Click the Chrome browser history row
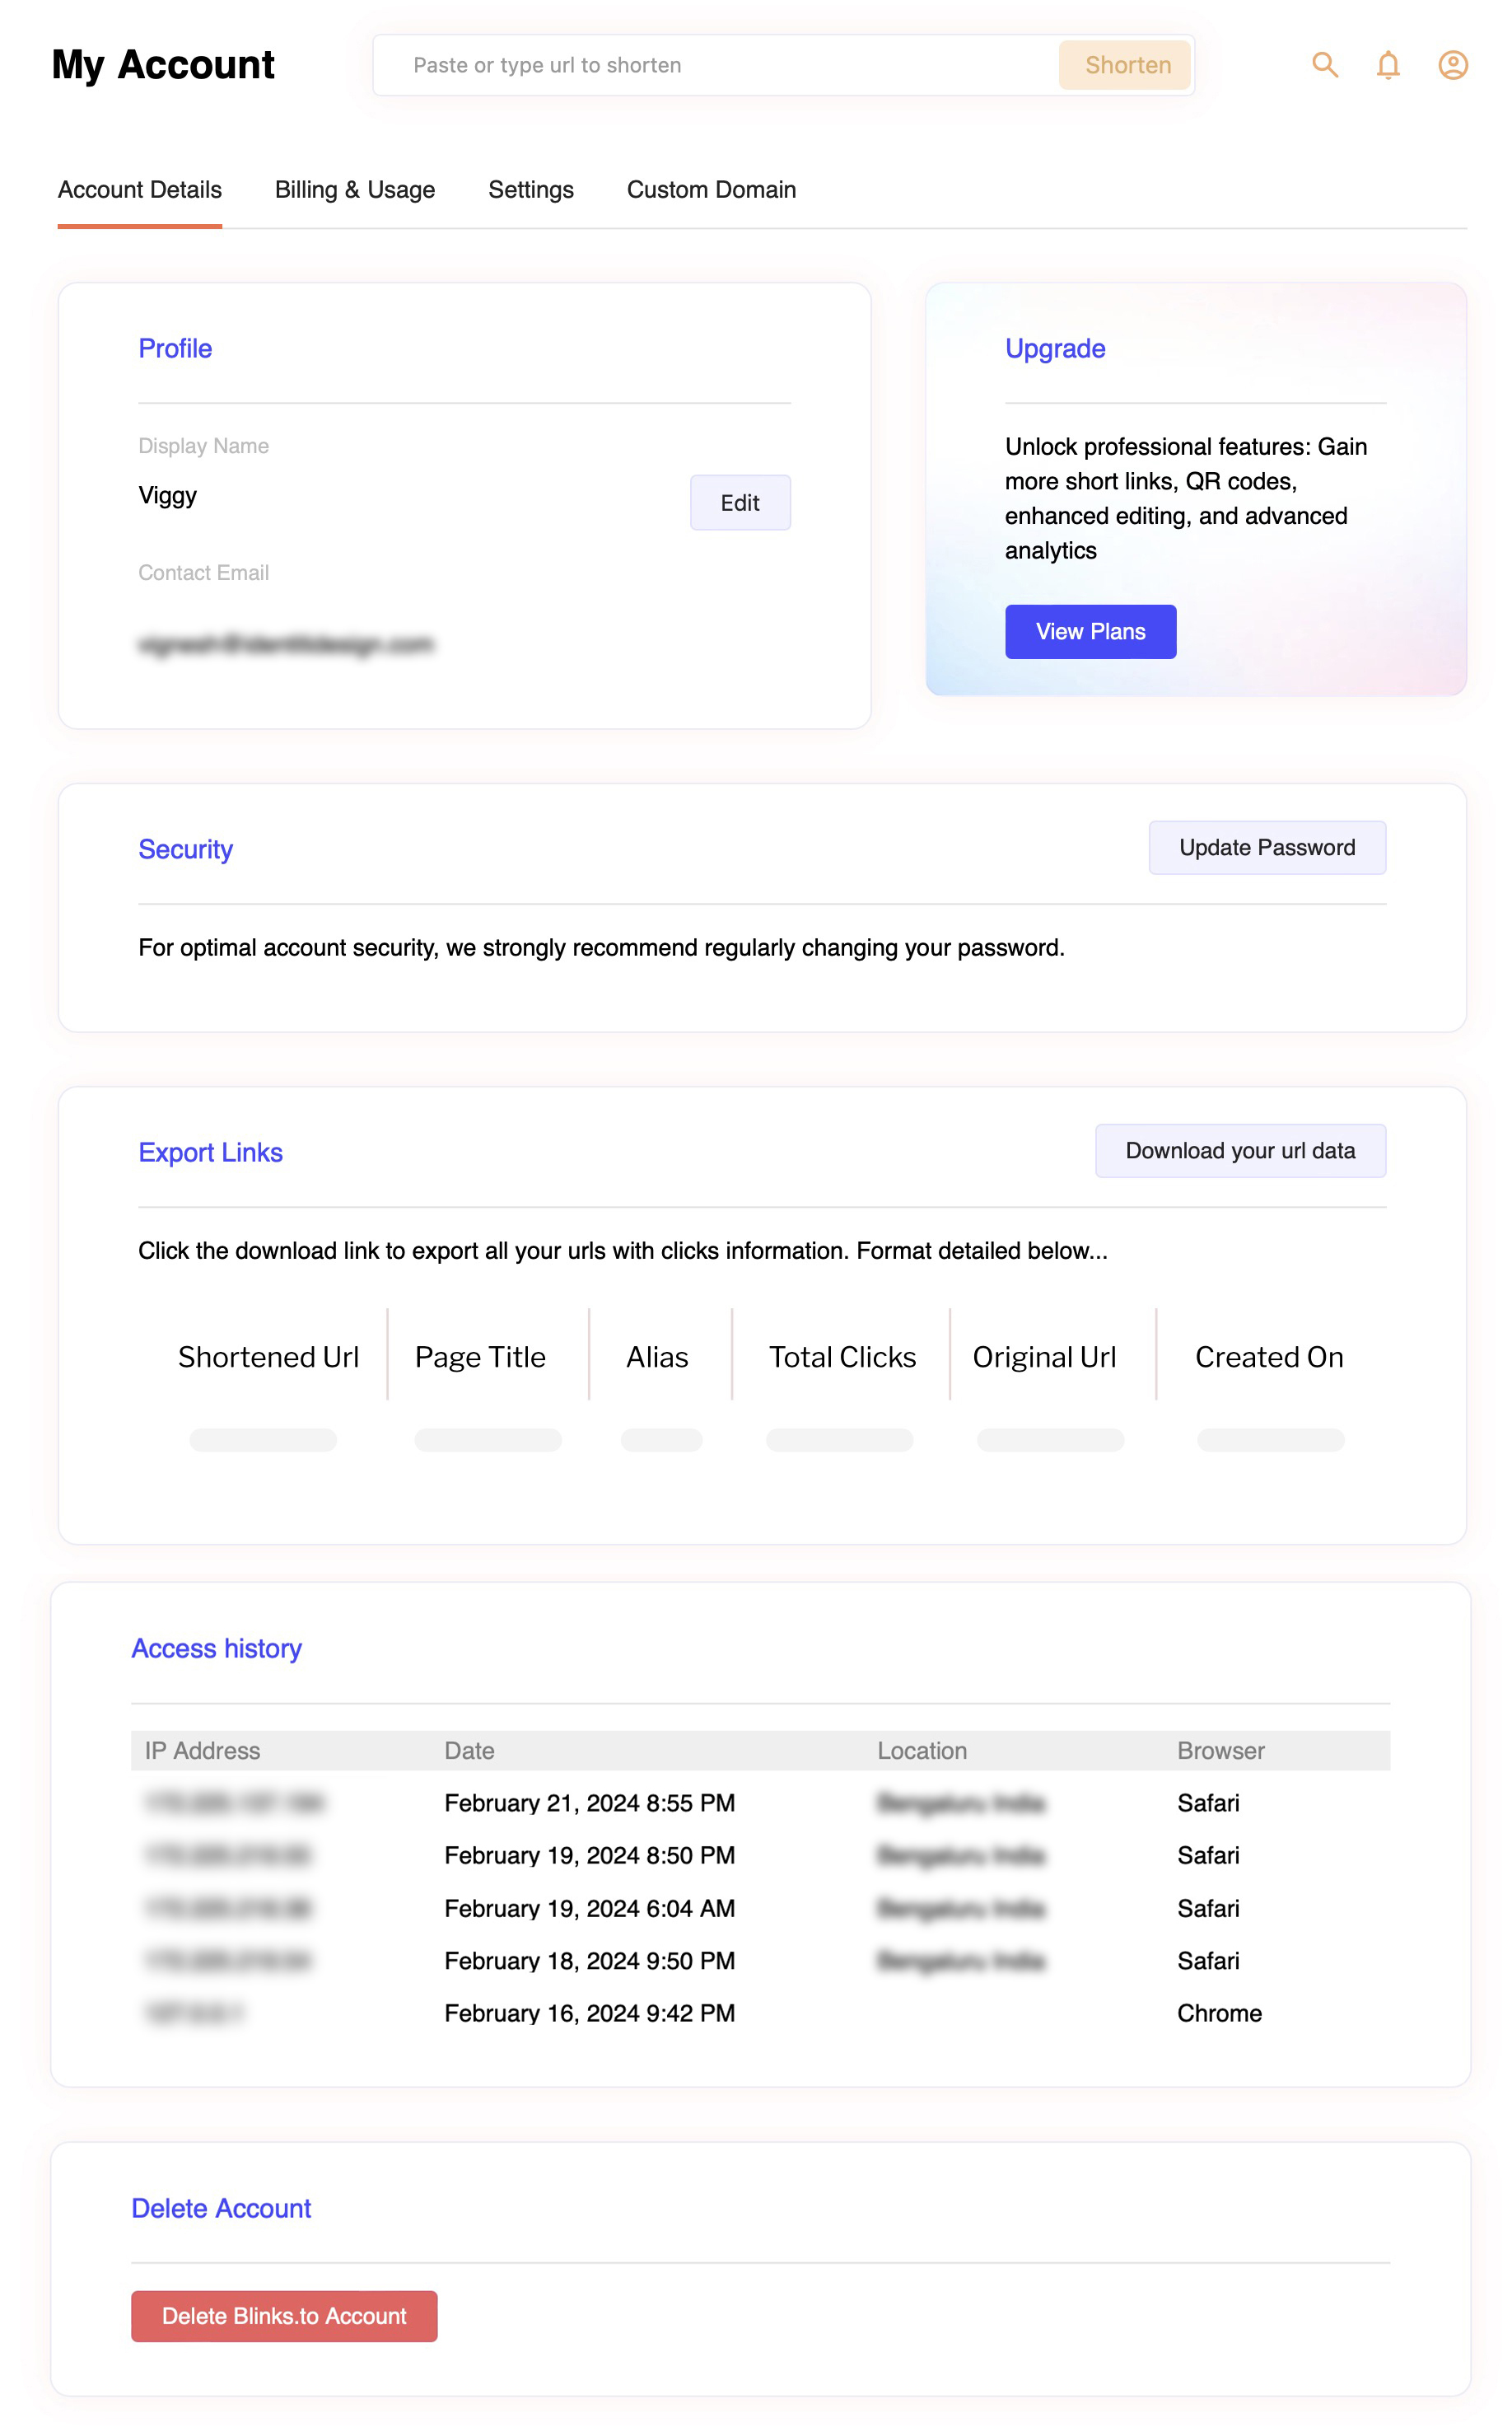1512x2427 pixels. (1219, 2013)
